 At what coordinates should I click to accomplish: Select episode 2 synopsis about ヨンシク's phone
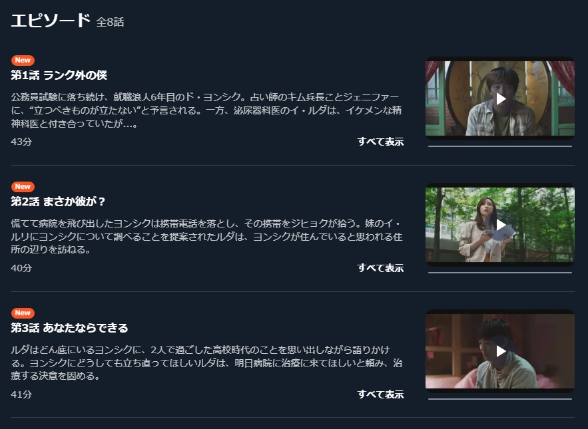pyautogui.click(x=206, y=236)
